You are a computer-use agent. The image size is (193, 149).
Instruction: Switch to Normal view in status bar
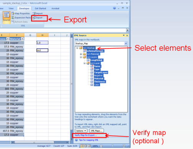point(82,146)
